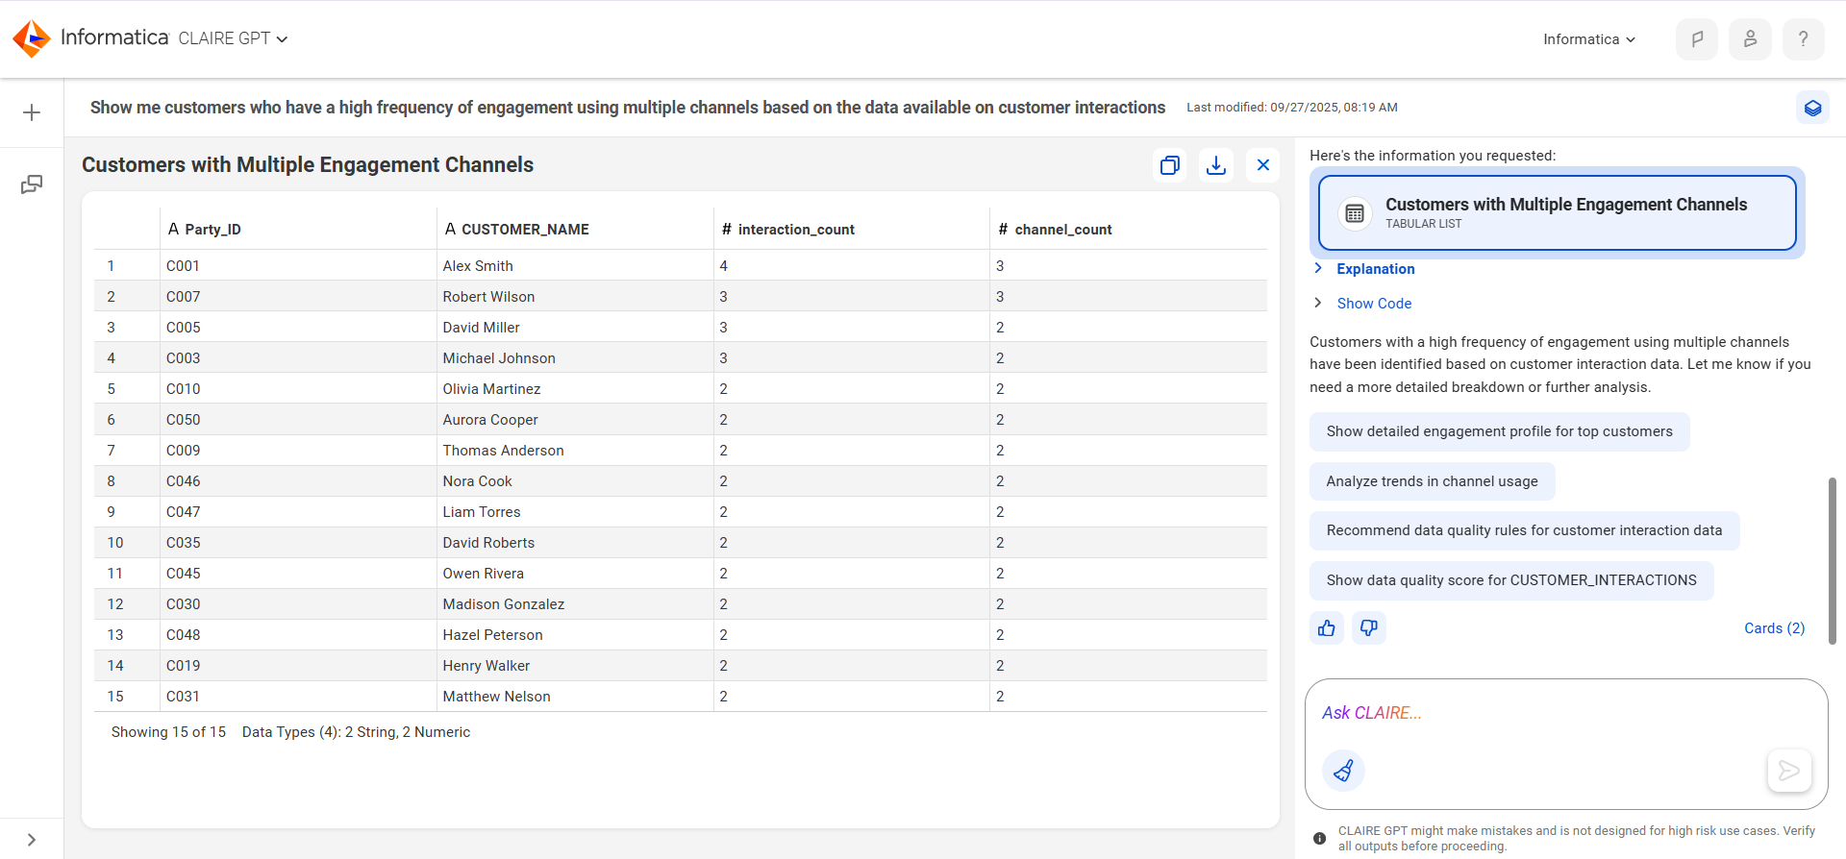Open the user profile icon
The width and height of the screenshot is (1846, 859).
(1750, 39)
